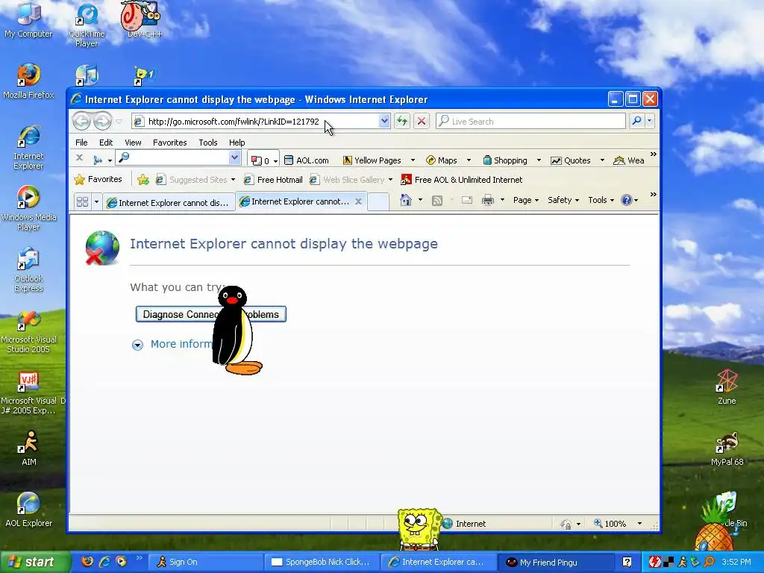Open the Favorites menu in menu bar
This screenshot has height=573, width=764.
coord(169,143)
